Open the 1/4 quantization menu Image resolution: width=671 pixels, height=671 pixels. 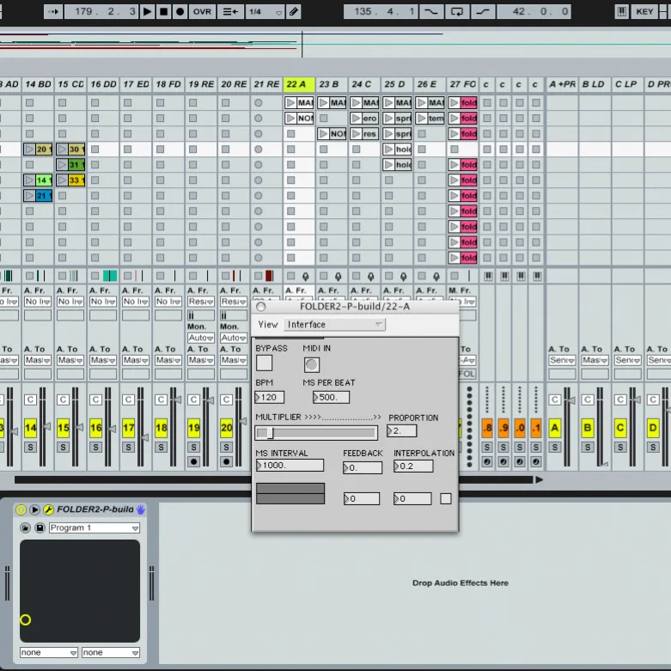(x=265, y=11)
